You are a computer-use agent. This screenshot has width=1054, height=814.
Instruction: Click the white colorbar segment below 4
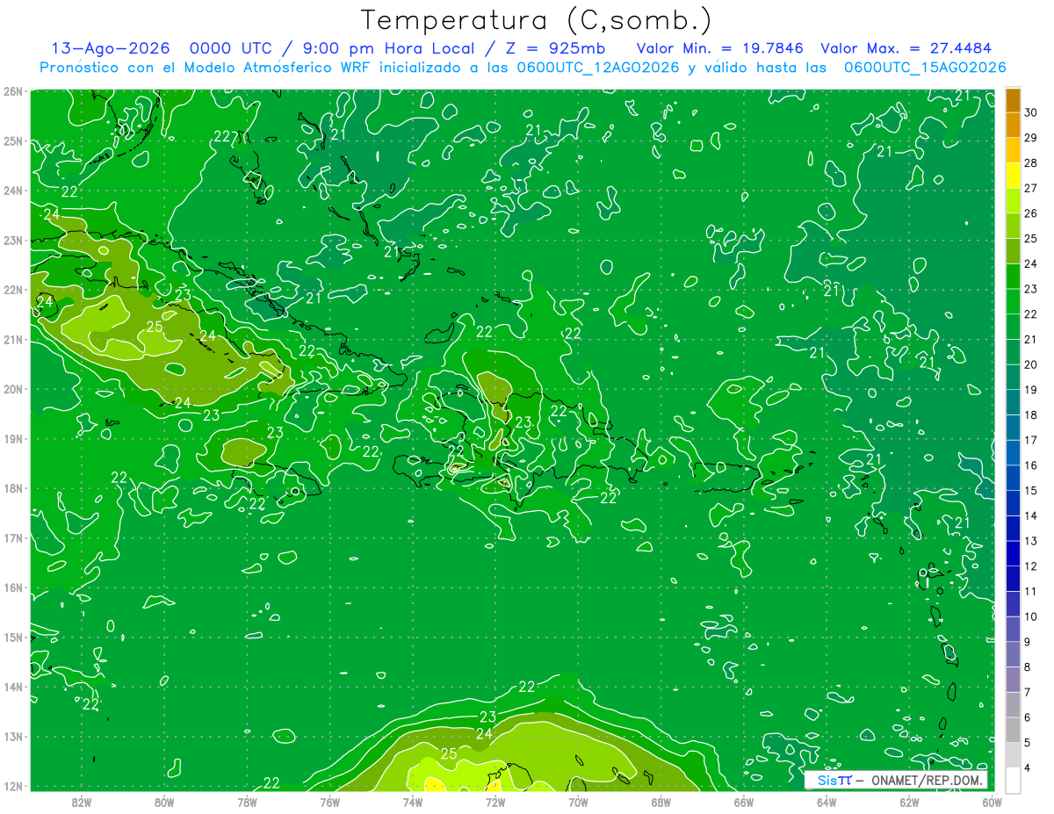pyautogui.click(x=1013, y=779)
